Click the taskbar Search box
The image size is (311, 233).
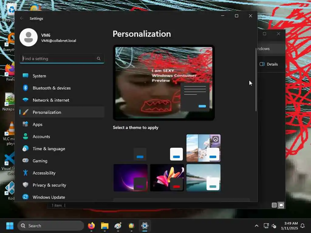coord(51,226)
